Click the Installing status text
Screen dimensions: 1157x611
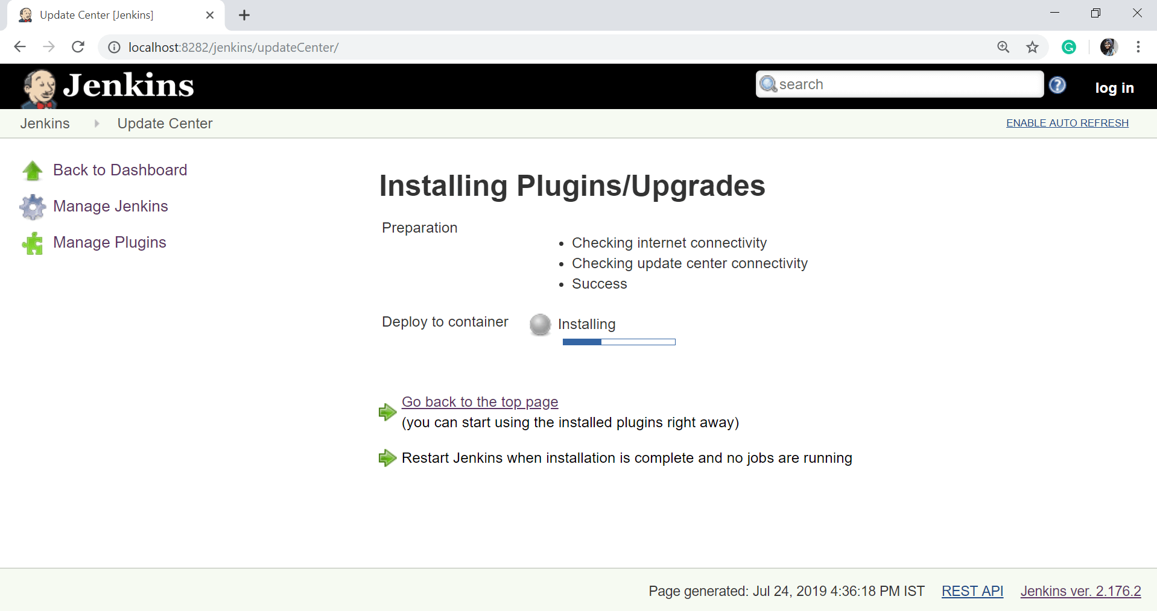pos(586,324)
